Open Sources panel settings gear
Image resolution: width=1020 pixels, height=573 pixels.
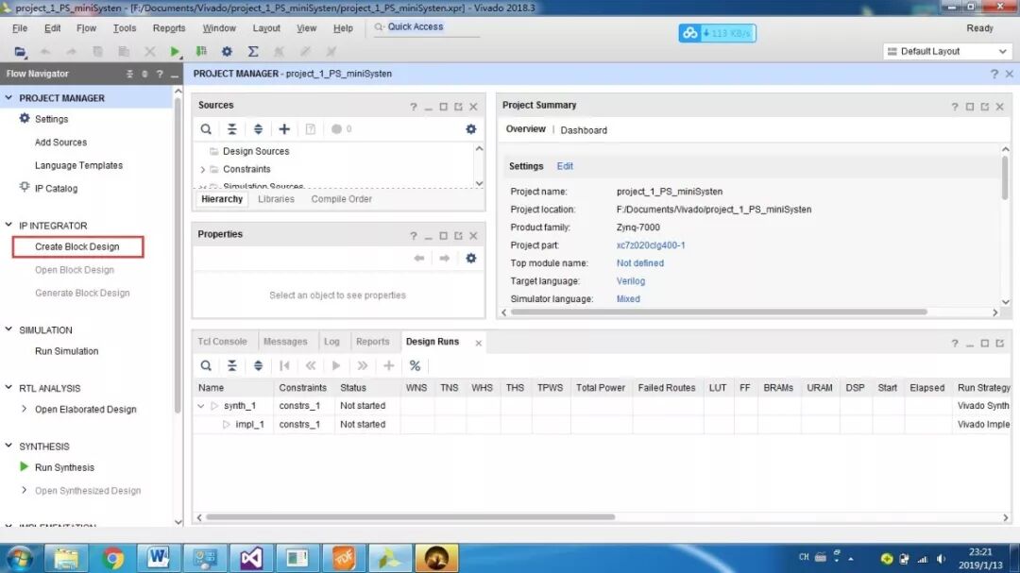click(x=471, y=129)
